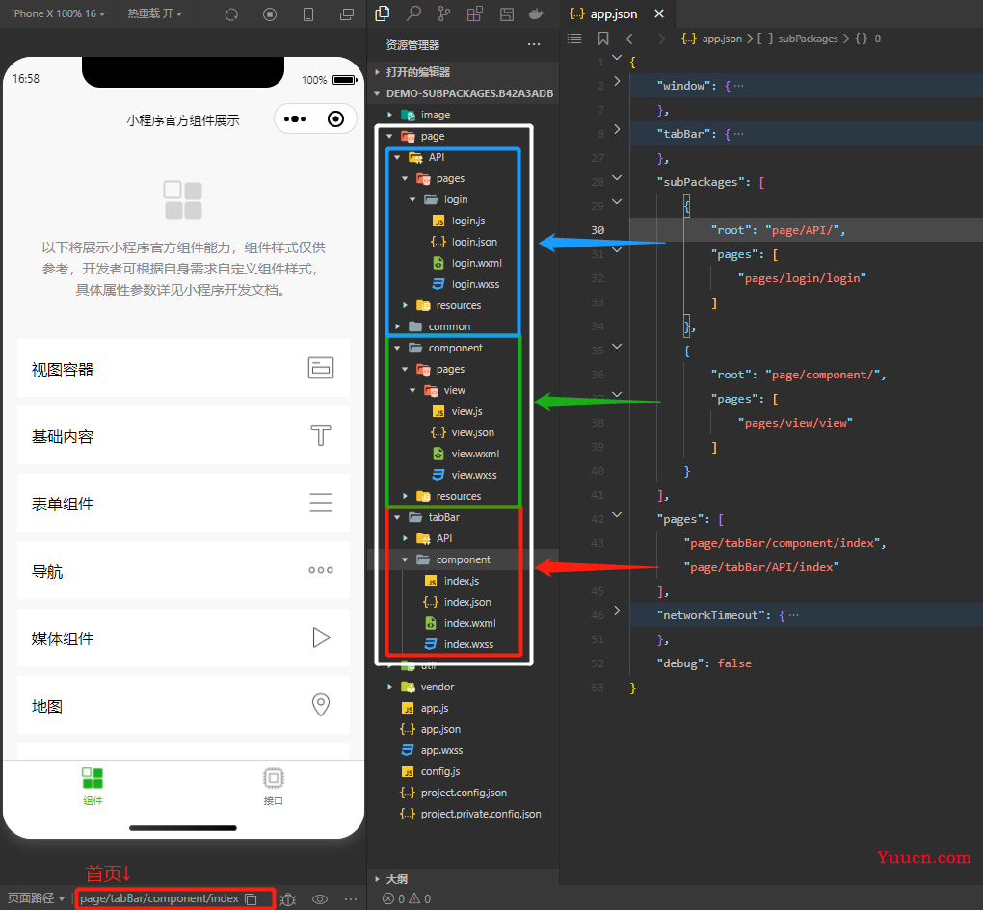The height and width of the screenshot is (910, 983).
Task: Toggle the eye preview icon in status bar
Action: click(x=320, y=899)
